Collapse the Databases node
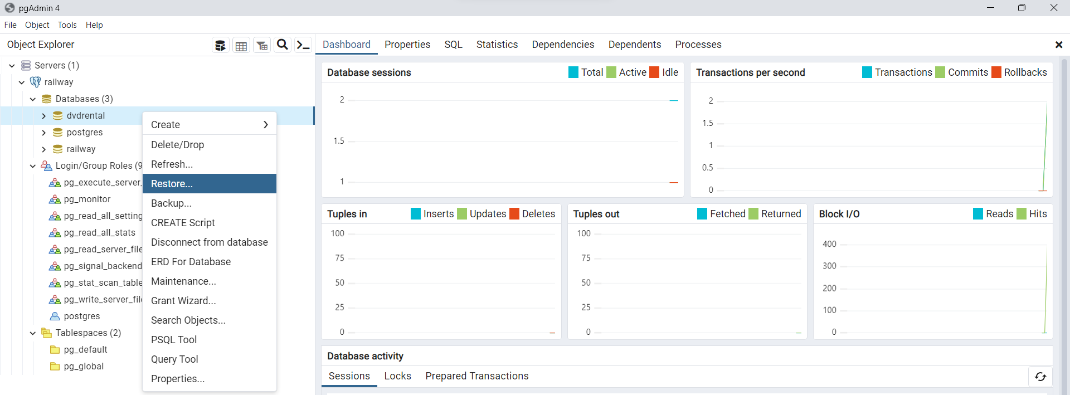1070x395 pixels. (x=33, y=99)
